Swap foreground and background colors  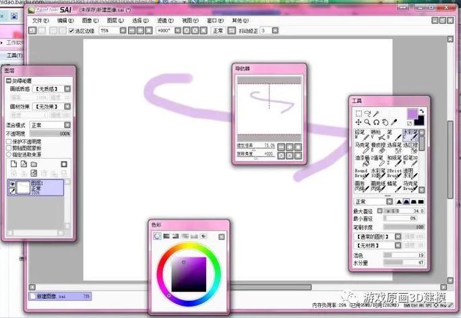tap(422, 111)
